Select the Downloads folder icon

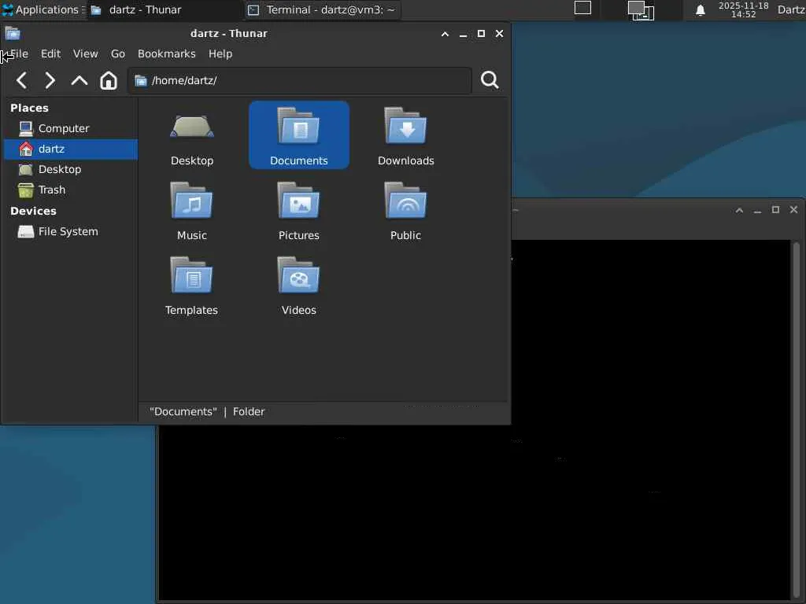405,126
